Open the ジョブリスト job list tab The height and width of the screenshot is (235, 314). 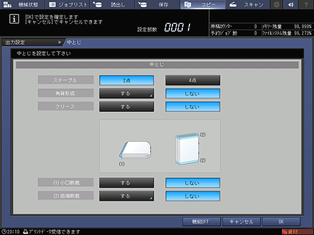pyautogui.click(x=68, y=4)
